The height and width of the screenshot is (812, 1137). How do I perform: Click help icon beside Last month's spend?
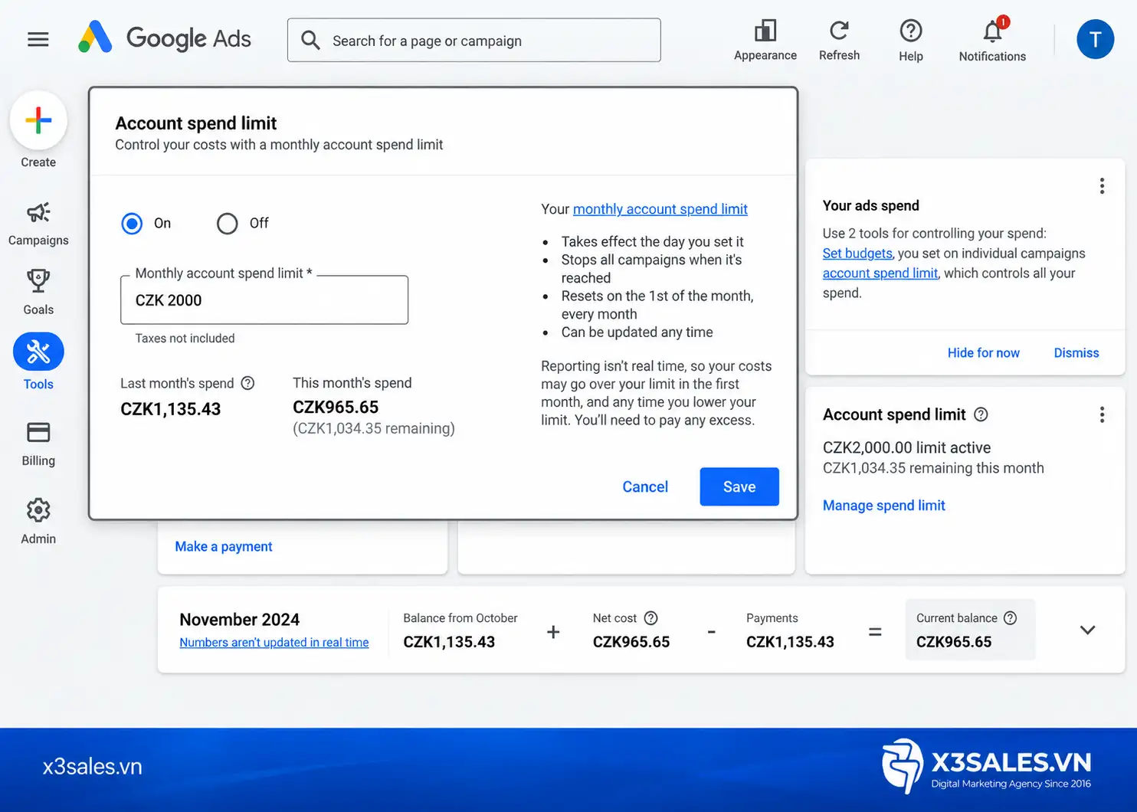[x=247, y=383]
